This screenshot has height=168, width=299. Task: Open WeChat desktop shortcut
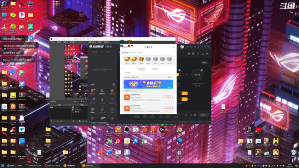click(144, 142)
